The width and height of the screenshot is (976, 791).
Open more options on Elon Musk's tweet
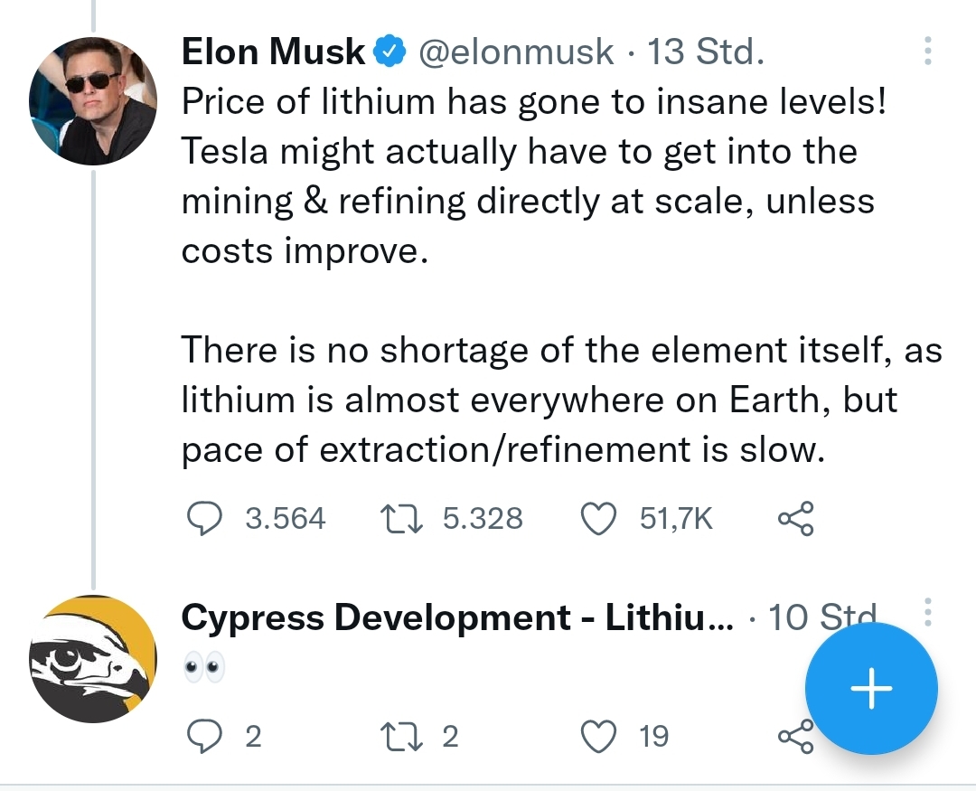(930, 52)
